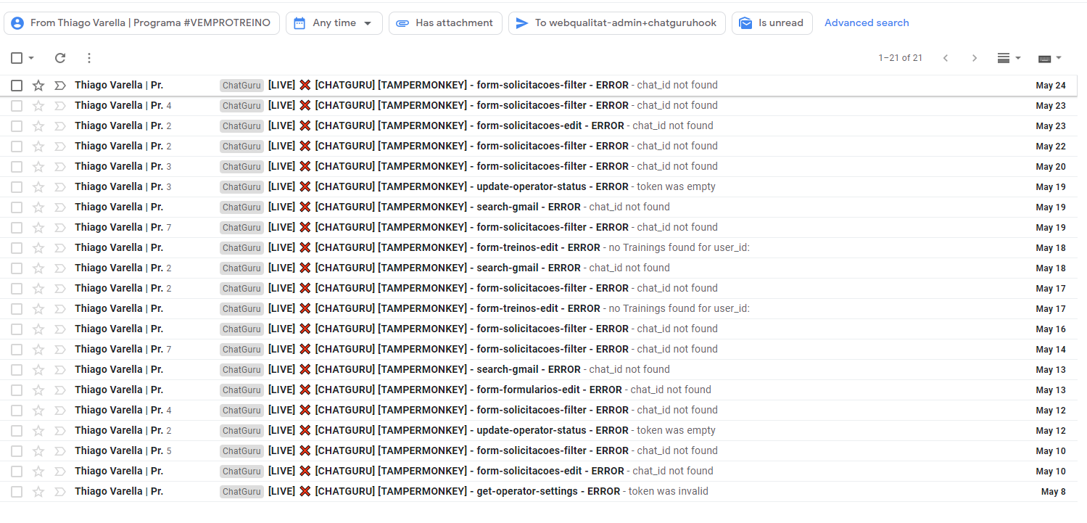Check the May 18 form-treinos-edit email
1087x523 pixels.
click(17, 248)
